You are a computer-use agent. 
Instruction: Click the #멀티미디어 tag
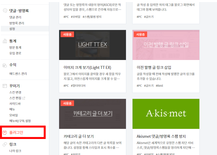pyautogui.click(x=78, y=86)
